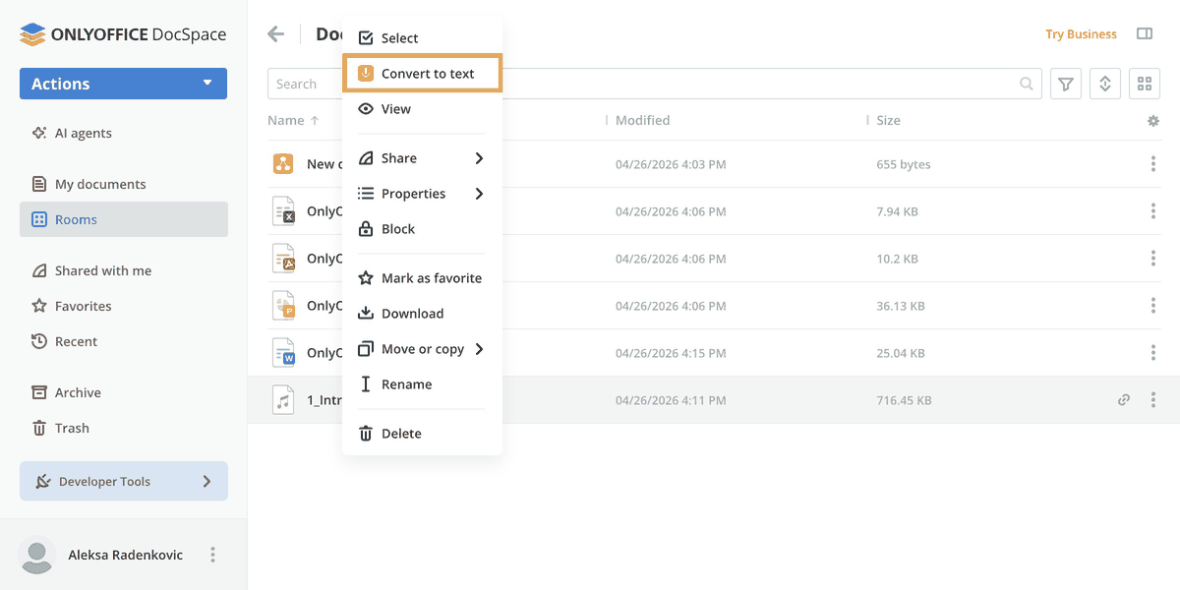Click Developer Tools plug icon
Screen dimensions: 1180x590
43,481
